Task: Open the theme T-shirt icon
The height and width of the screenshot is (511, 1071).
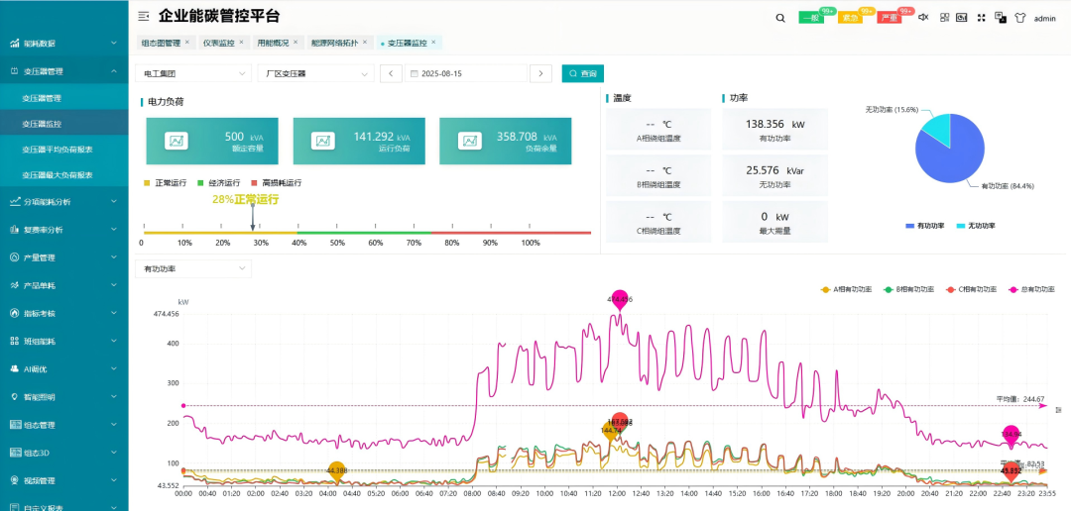Action: pyautogui.click(x=1019, y=18)
